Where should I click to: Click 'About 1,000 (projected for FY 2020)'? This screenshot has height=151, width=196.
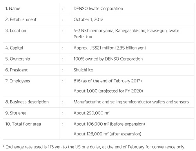coord(108,91)
